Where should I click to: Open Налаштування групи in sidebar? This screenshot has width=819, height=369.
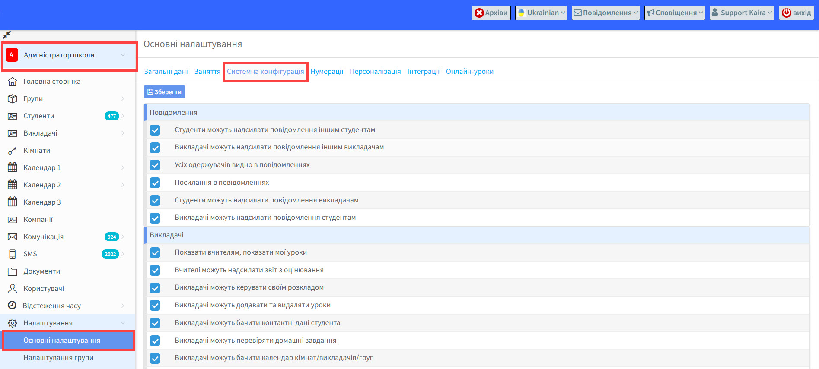(x=58, y=358)
